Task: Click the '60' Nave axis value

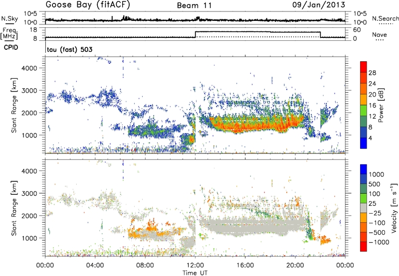Action: 357,30
